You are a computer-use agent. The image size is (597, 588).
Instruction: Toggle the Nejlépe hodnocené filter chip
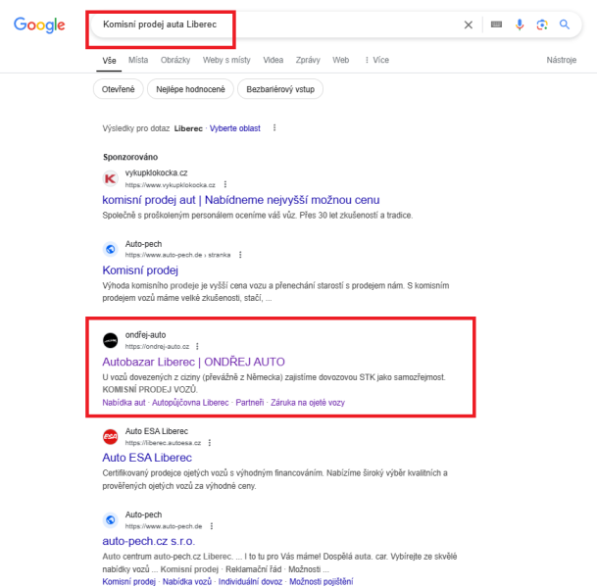click(190, 89)
